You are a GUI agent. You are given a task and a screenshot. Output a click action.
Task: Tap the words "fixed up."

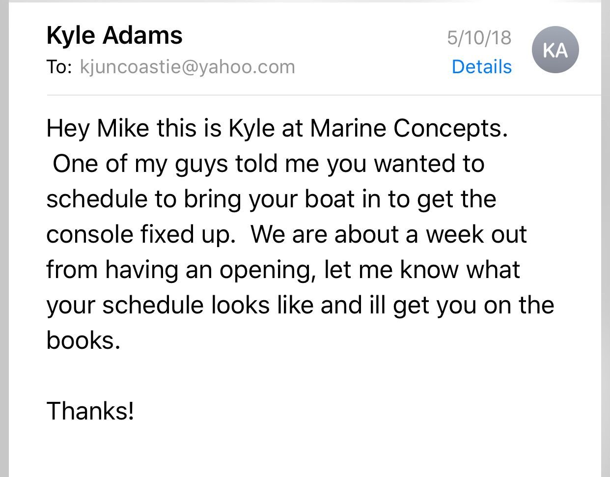click(189, 234)
